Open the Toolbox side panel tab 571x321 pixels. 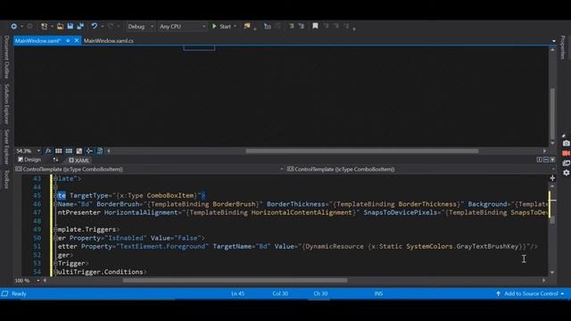pos(6,179)
